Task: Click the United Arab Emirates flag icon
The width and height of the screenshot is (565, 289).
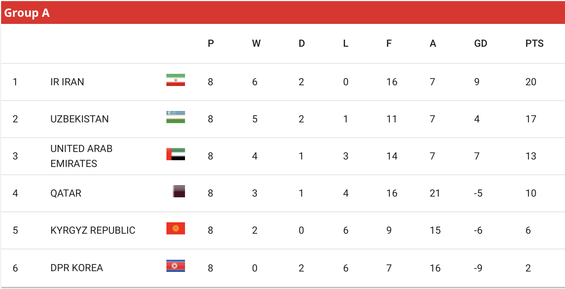Action: (176, 154)
